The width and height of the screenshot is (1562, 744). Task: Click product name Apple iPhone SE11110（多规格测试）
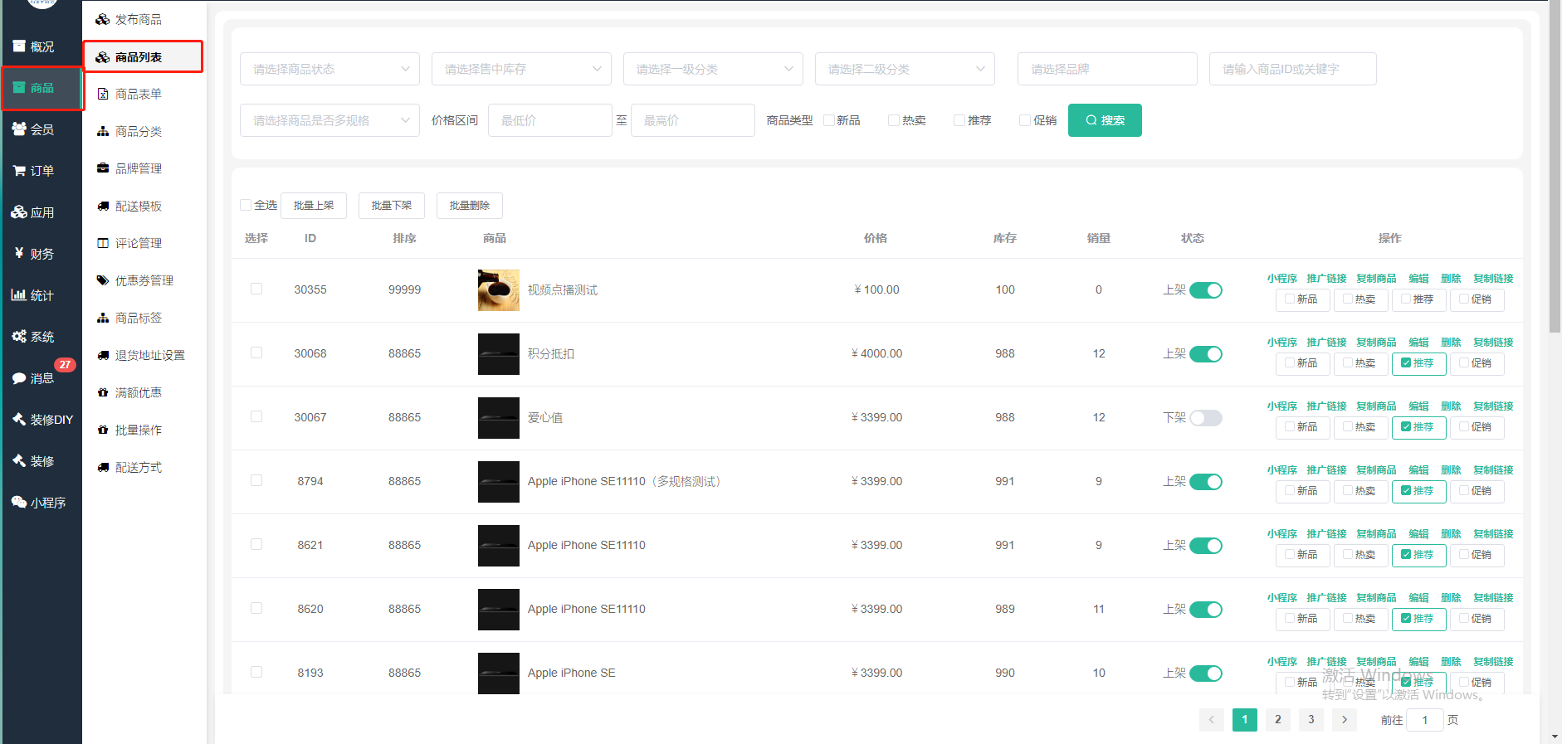[625, 481]
